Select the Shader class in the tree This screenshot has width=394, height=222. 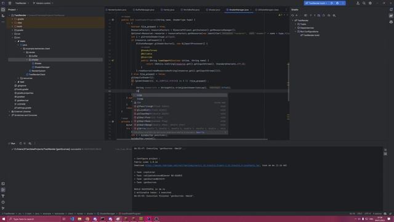[37, 64]
